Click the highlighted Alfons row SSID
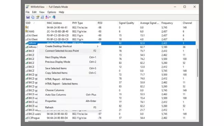This screenshot has height=126, width=224. pos(32,43)
